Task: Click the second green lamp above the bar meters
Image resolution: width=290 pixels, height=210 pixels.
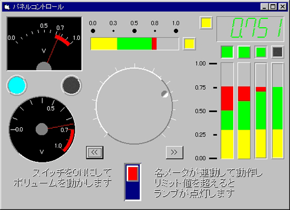Action: 244,52
